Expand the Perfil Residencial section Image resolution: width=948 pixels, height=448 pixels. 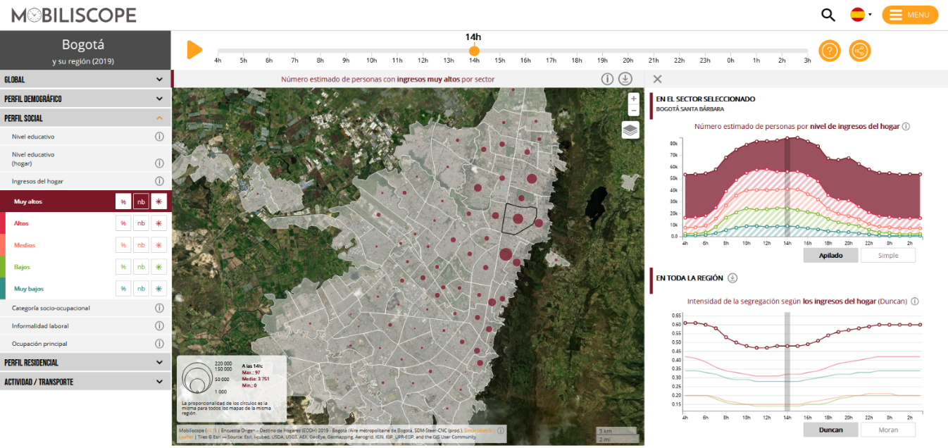click(85, 362)
